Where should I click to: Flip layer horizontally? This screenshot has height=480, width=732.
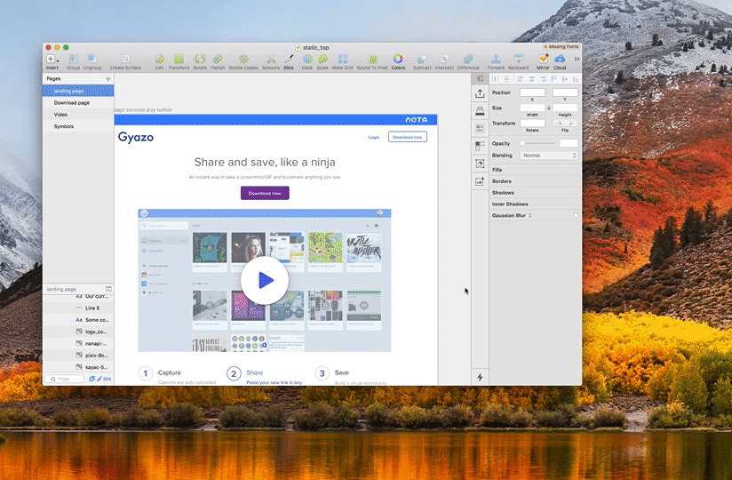559,124
